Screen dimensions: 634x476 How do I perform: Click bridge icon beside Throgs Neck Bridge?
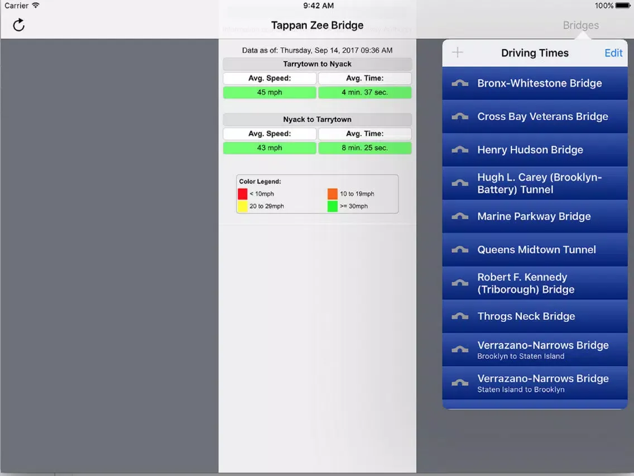(x=460, y=316)
